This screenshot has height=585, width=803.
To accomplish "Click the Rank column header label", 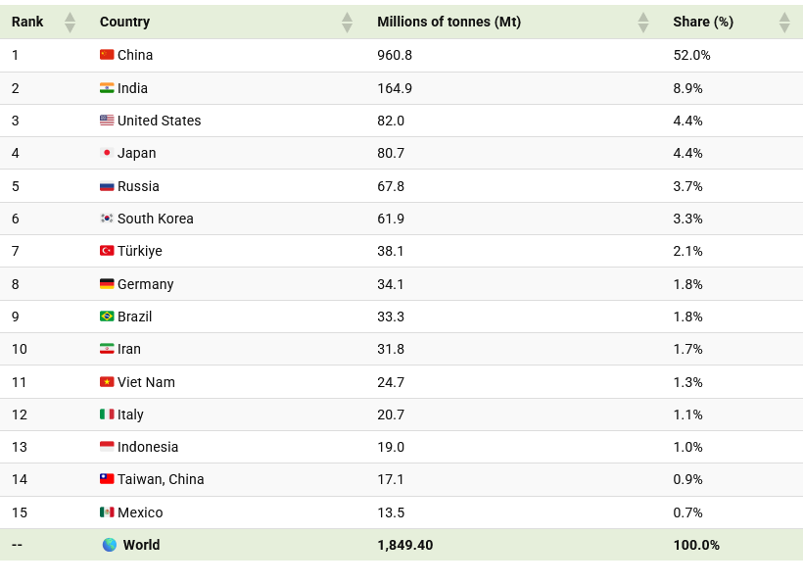I will (27, 22).
